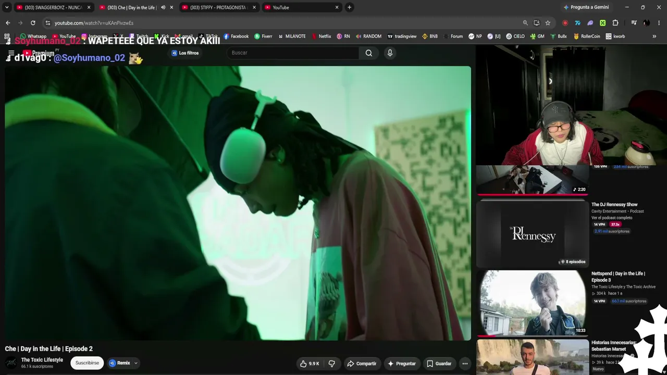Go back using the browser back arrow
Viewport: 667px width, 375px height.
8,23
